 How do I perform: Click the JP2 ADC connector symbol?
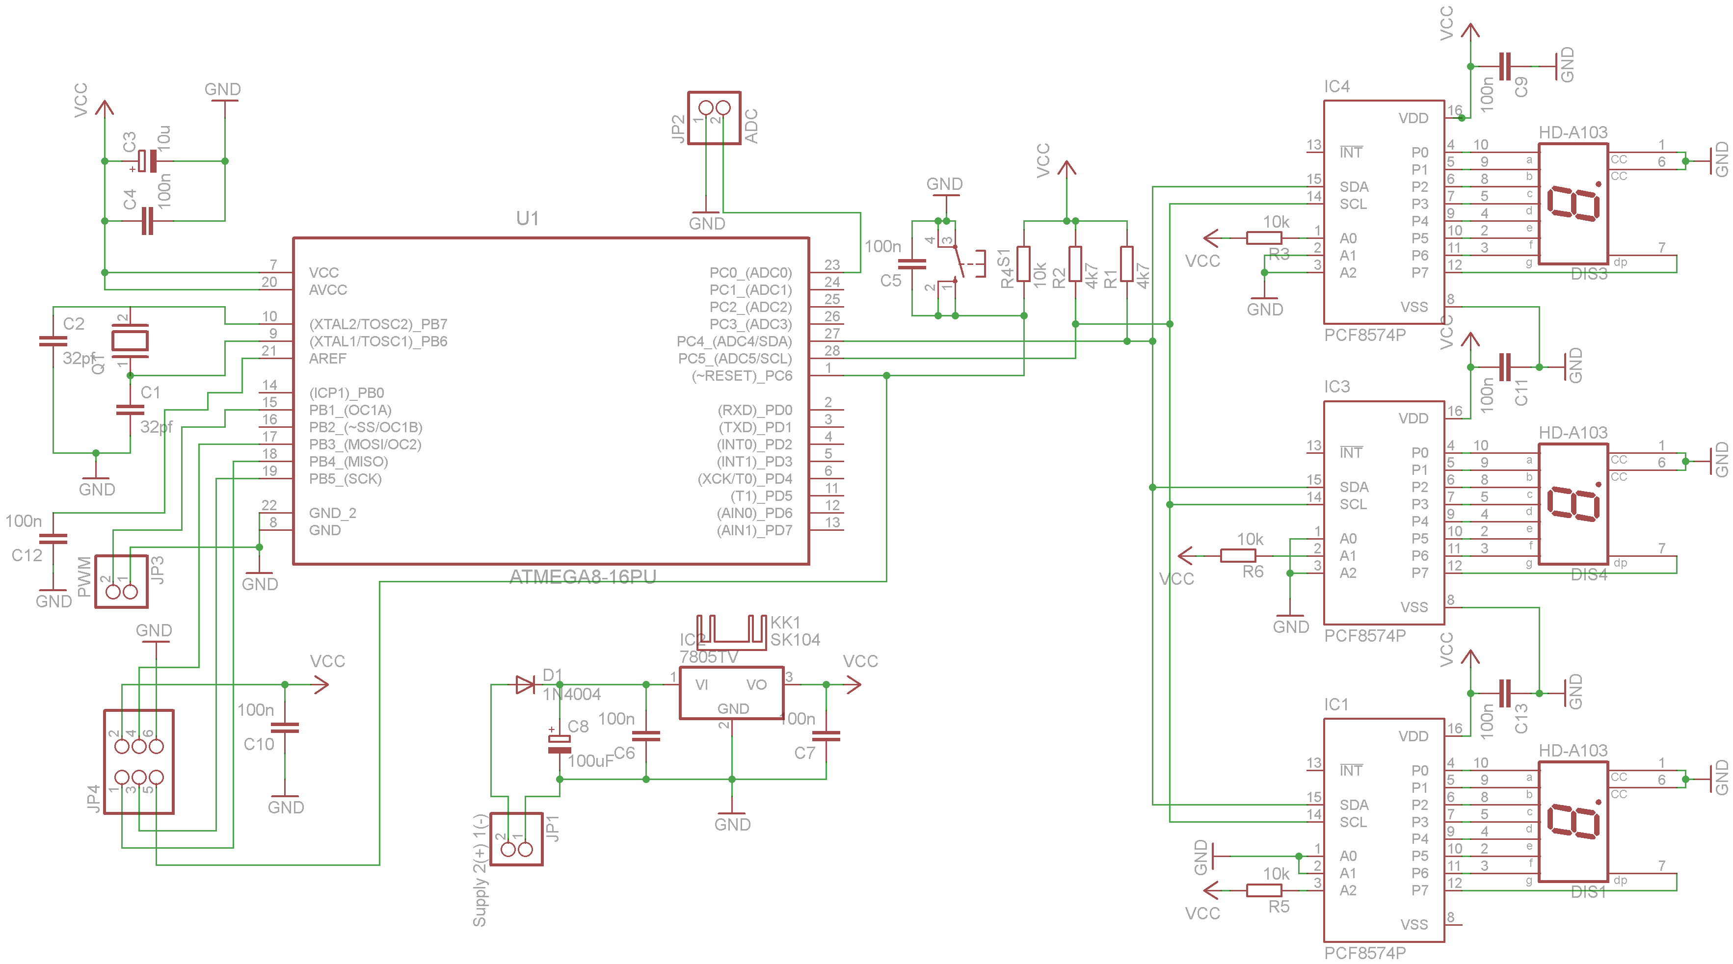(x=714, y=118)
